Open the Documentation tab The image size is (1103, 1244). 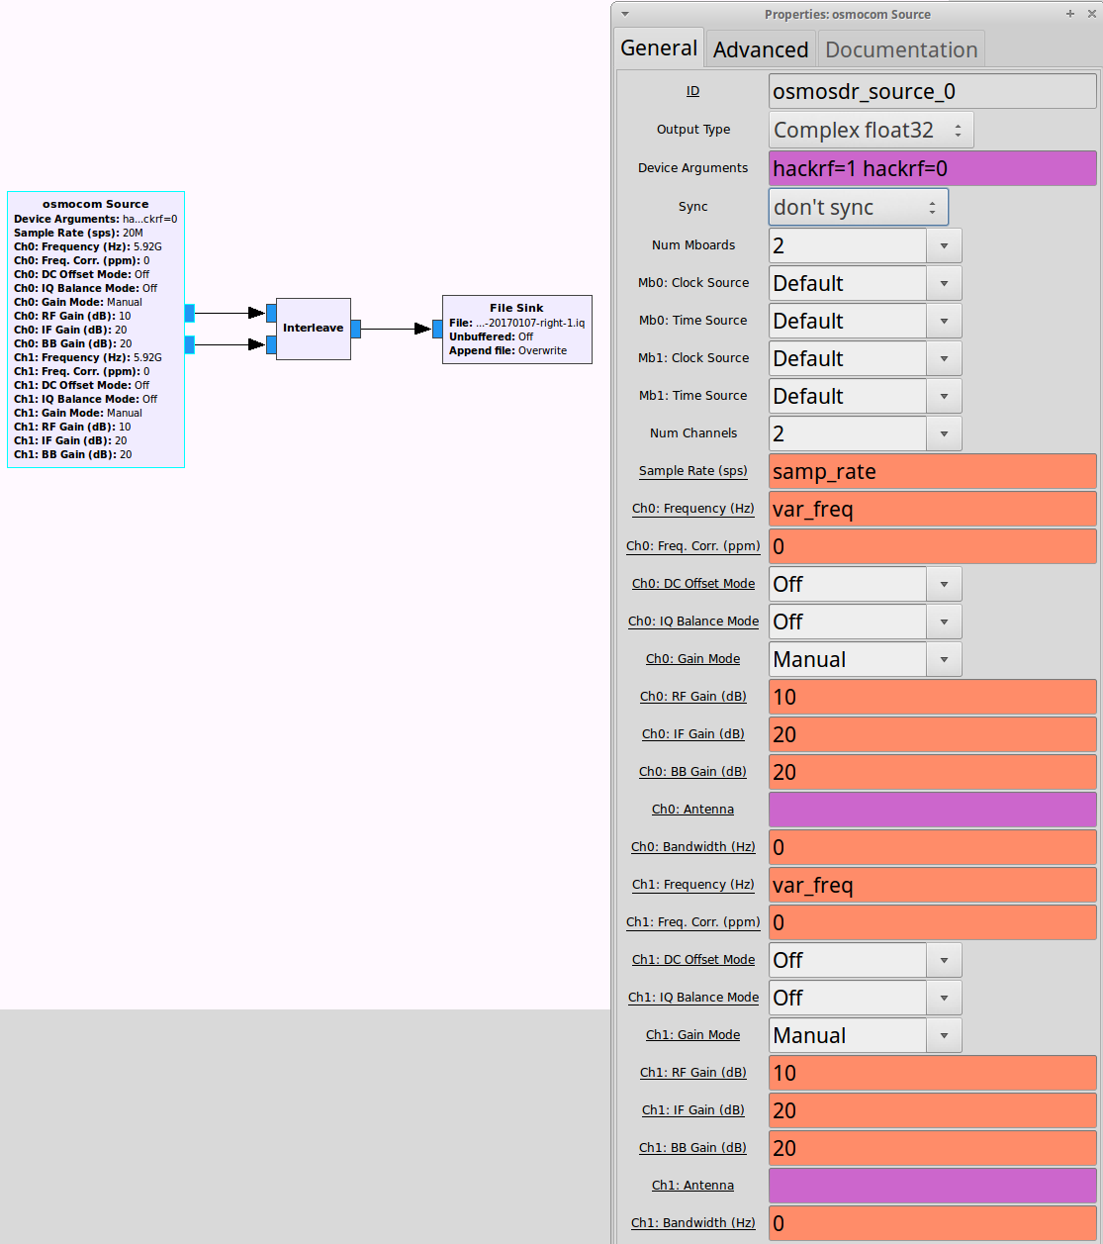(x=900, y=49)
